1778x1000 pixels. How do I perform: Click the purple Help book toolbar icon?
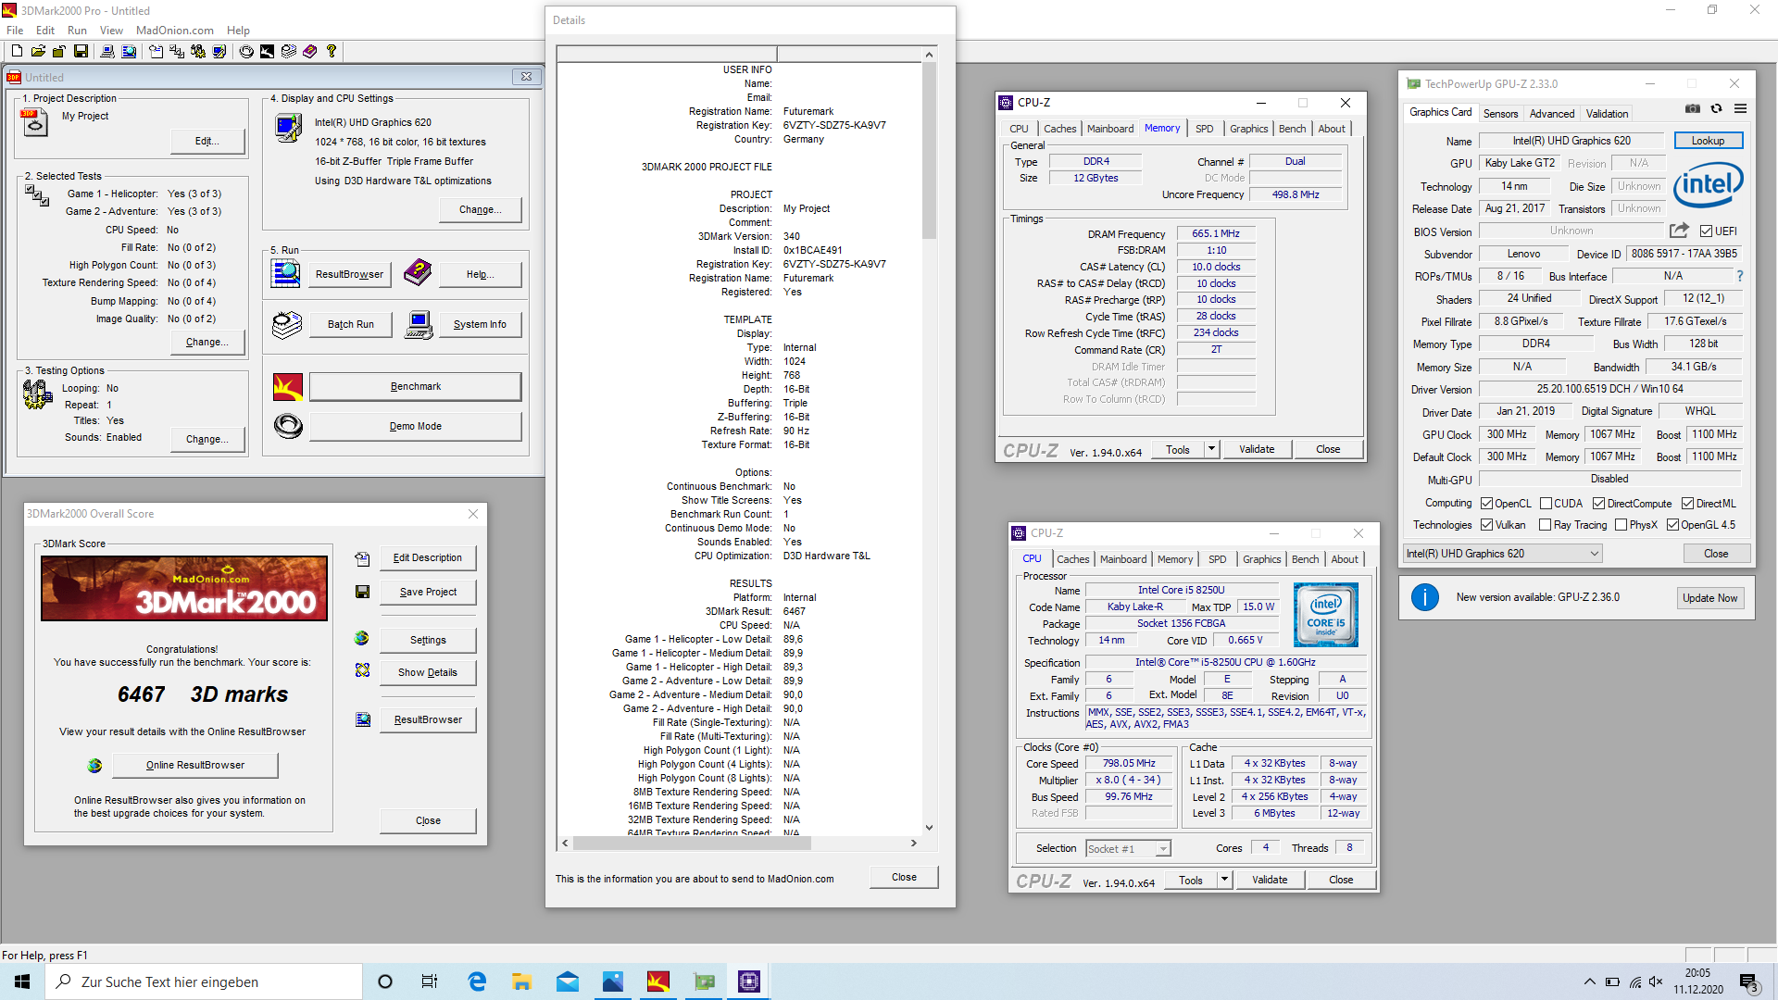pos(309,51)
